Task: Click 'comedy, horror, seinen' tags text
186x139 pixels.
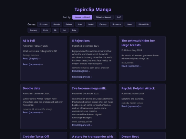Action: [132, 103]
